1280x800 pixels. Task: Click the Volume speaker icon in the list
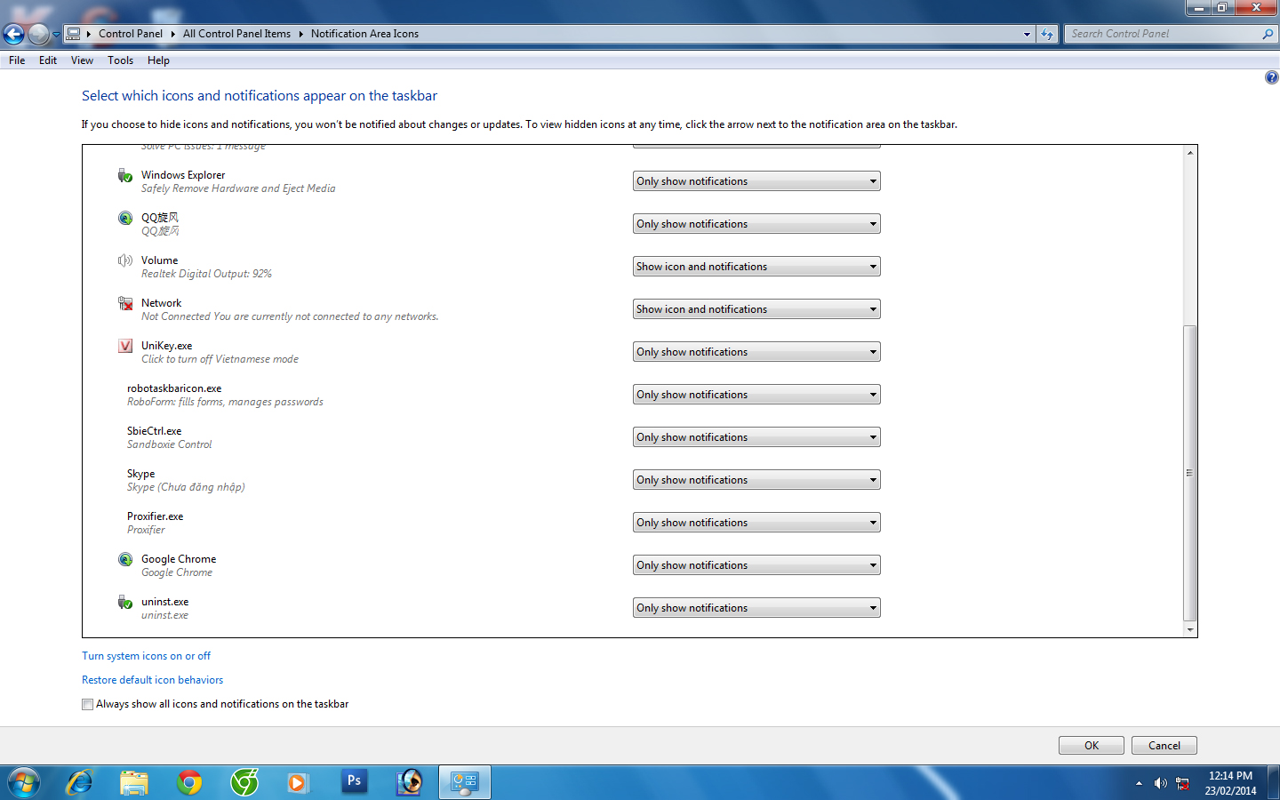(x=125, y=260)
